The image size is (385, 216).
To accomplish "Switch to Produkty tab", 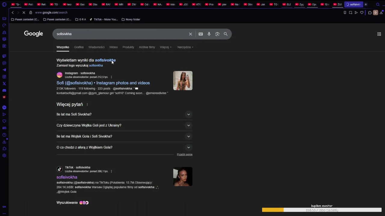I will tap(128, 47).
